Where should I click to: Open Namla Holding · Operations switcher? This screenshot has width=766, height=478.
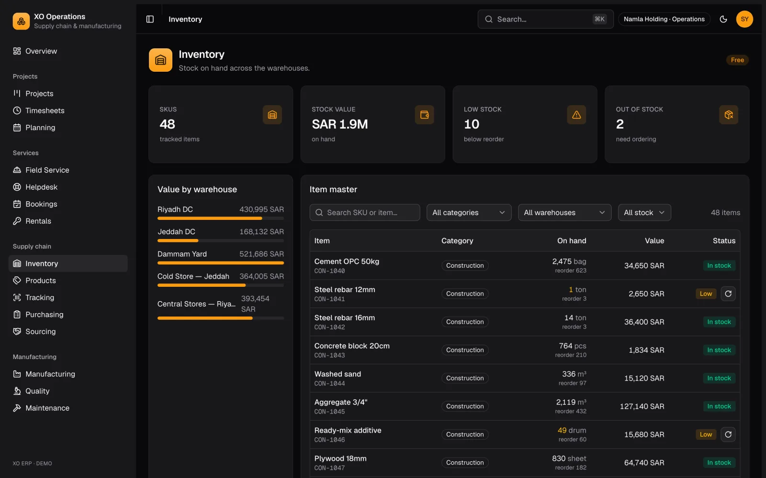664,19
